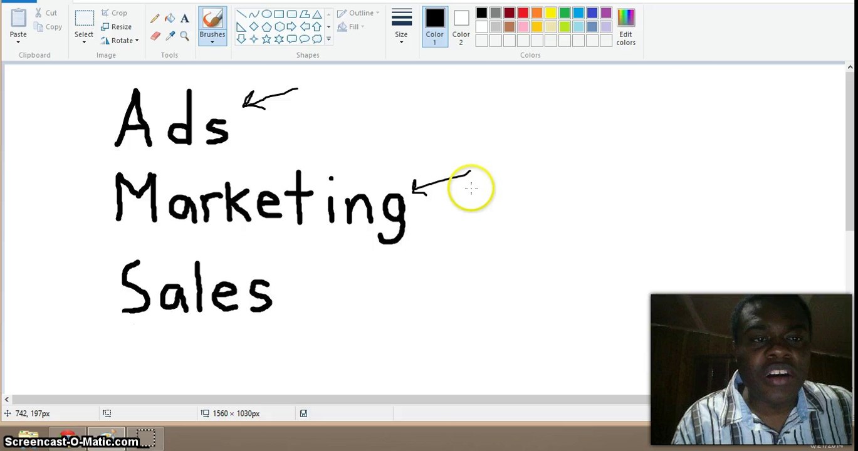Open the Outline dropdown
Screen dimensions: 858x451
(x=358, y=13)
